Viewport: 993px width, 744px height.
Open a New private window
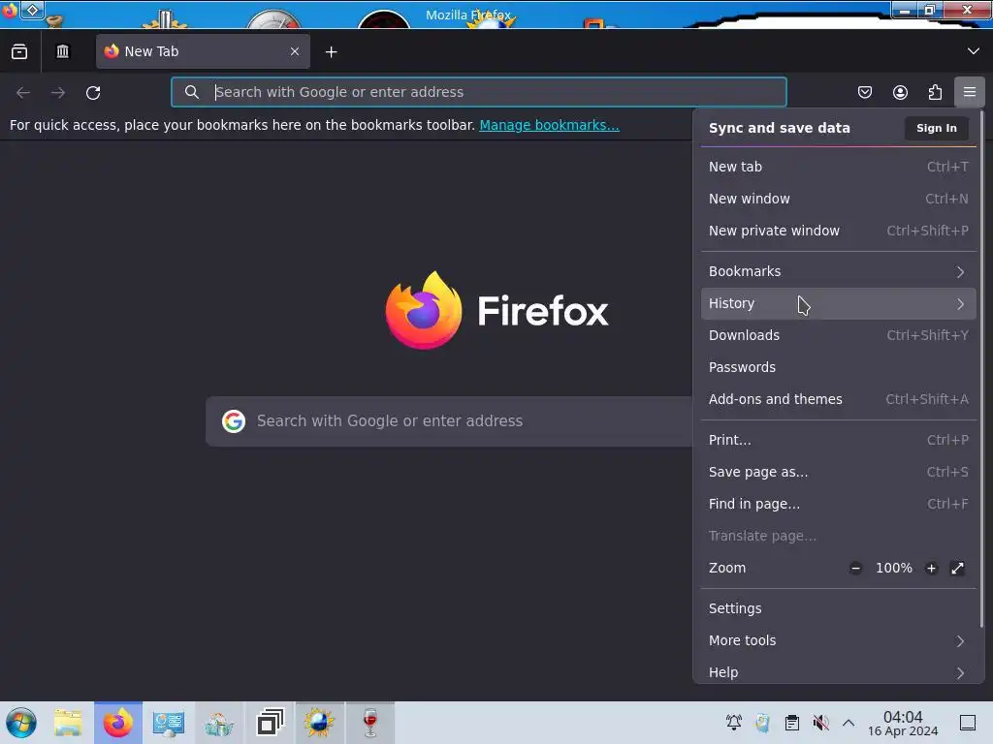839,231
